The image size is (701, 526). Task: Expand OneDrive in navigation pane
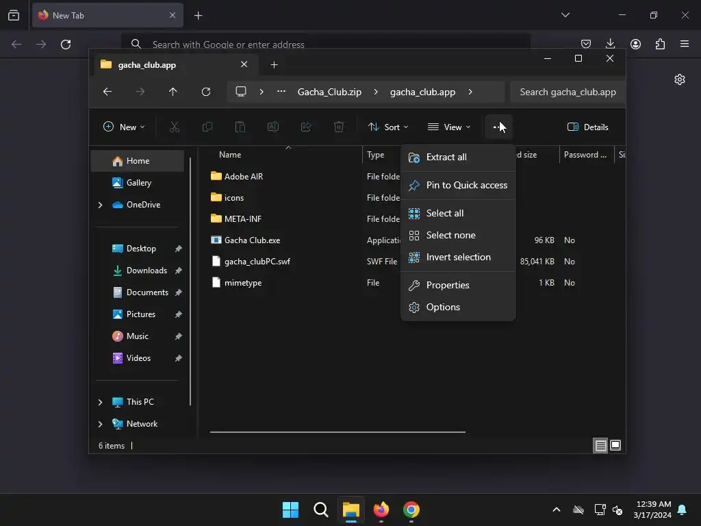pos(100,205)
